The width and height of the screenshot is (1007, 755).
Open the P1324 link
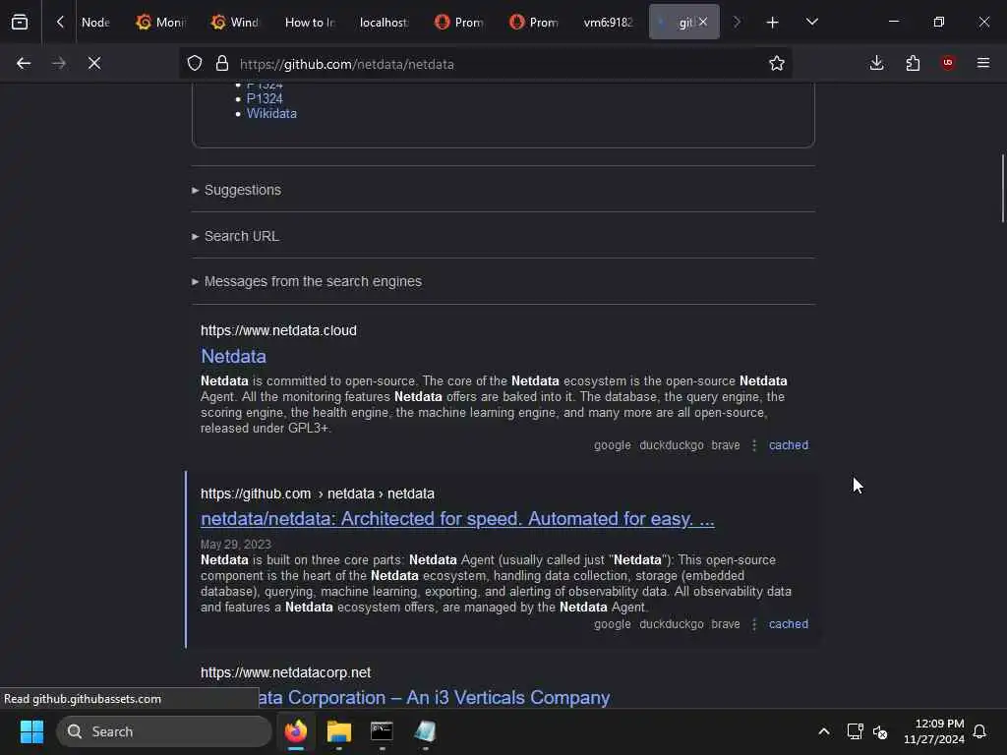[265, 99]
